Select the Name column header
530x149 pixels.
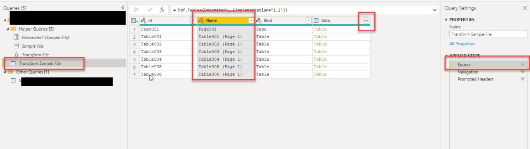pos(226,20)
